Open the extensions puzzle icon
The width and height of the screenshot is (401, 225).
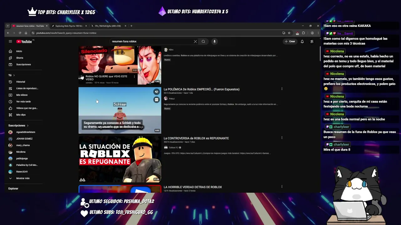tap(303, 33)
